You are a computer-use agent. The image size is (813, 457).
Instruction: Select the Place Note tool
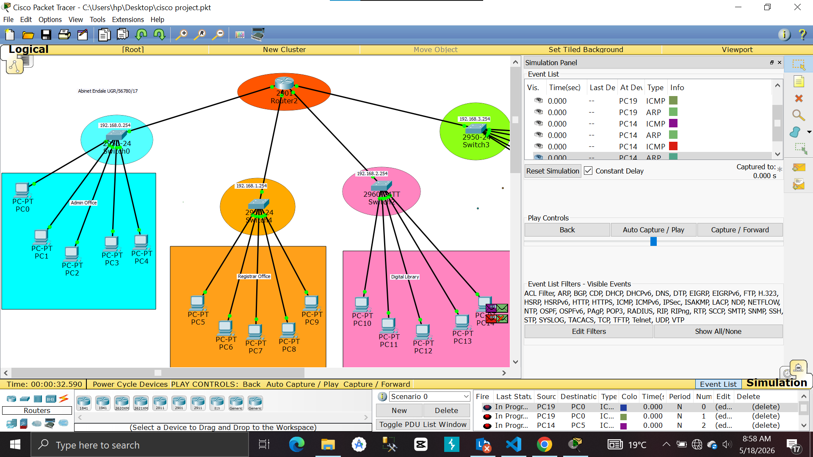[799, 82]
